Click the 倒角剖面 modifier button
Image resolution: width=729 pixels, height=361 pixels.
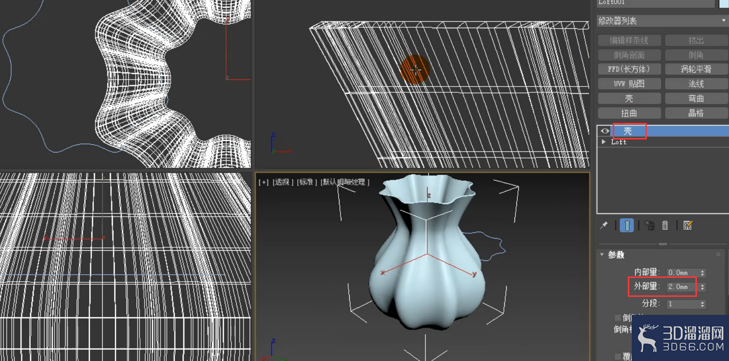(x=629, y=55)
